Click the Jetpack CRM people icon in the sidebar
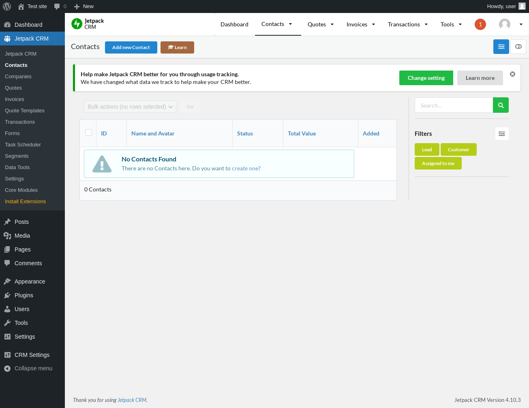Viewport: 529px width, 408px height. (7, 39)
